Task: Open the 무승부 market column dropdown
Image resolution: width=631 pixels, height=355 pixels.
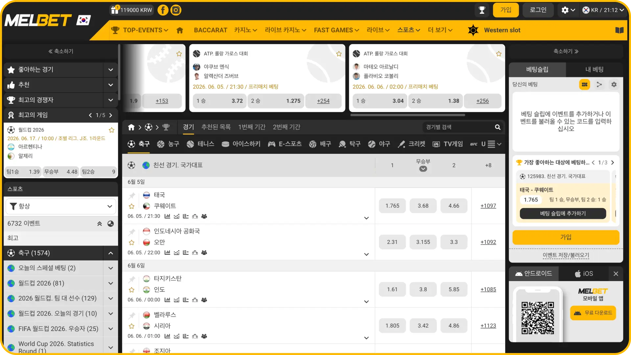Action: pyautogui.click(x=423, y=169)
